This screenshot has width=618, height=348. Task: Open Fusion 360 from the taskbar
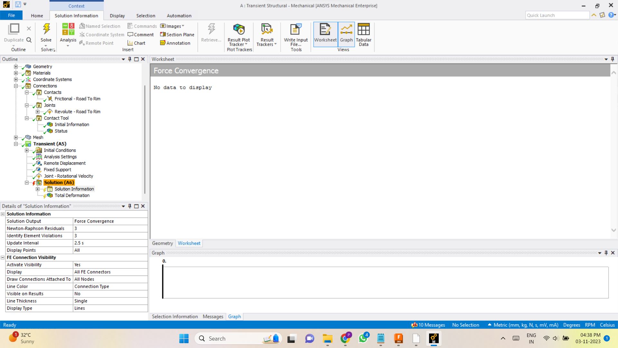tap(398, 338)
